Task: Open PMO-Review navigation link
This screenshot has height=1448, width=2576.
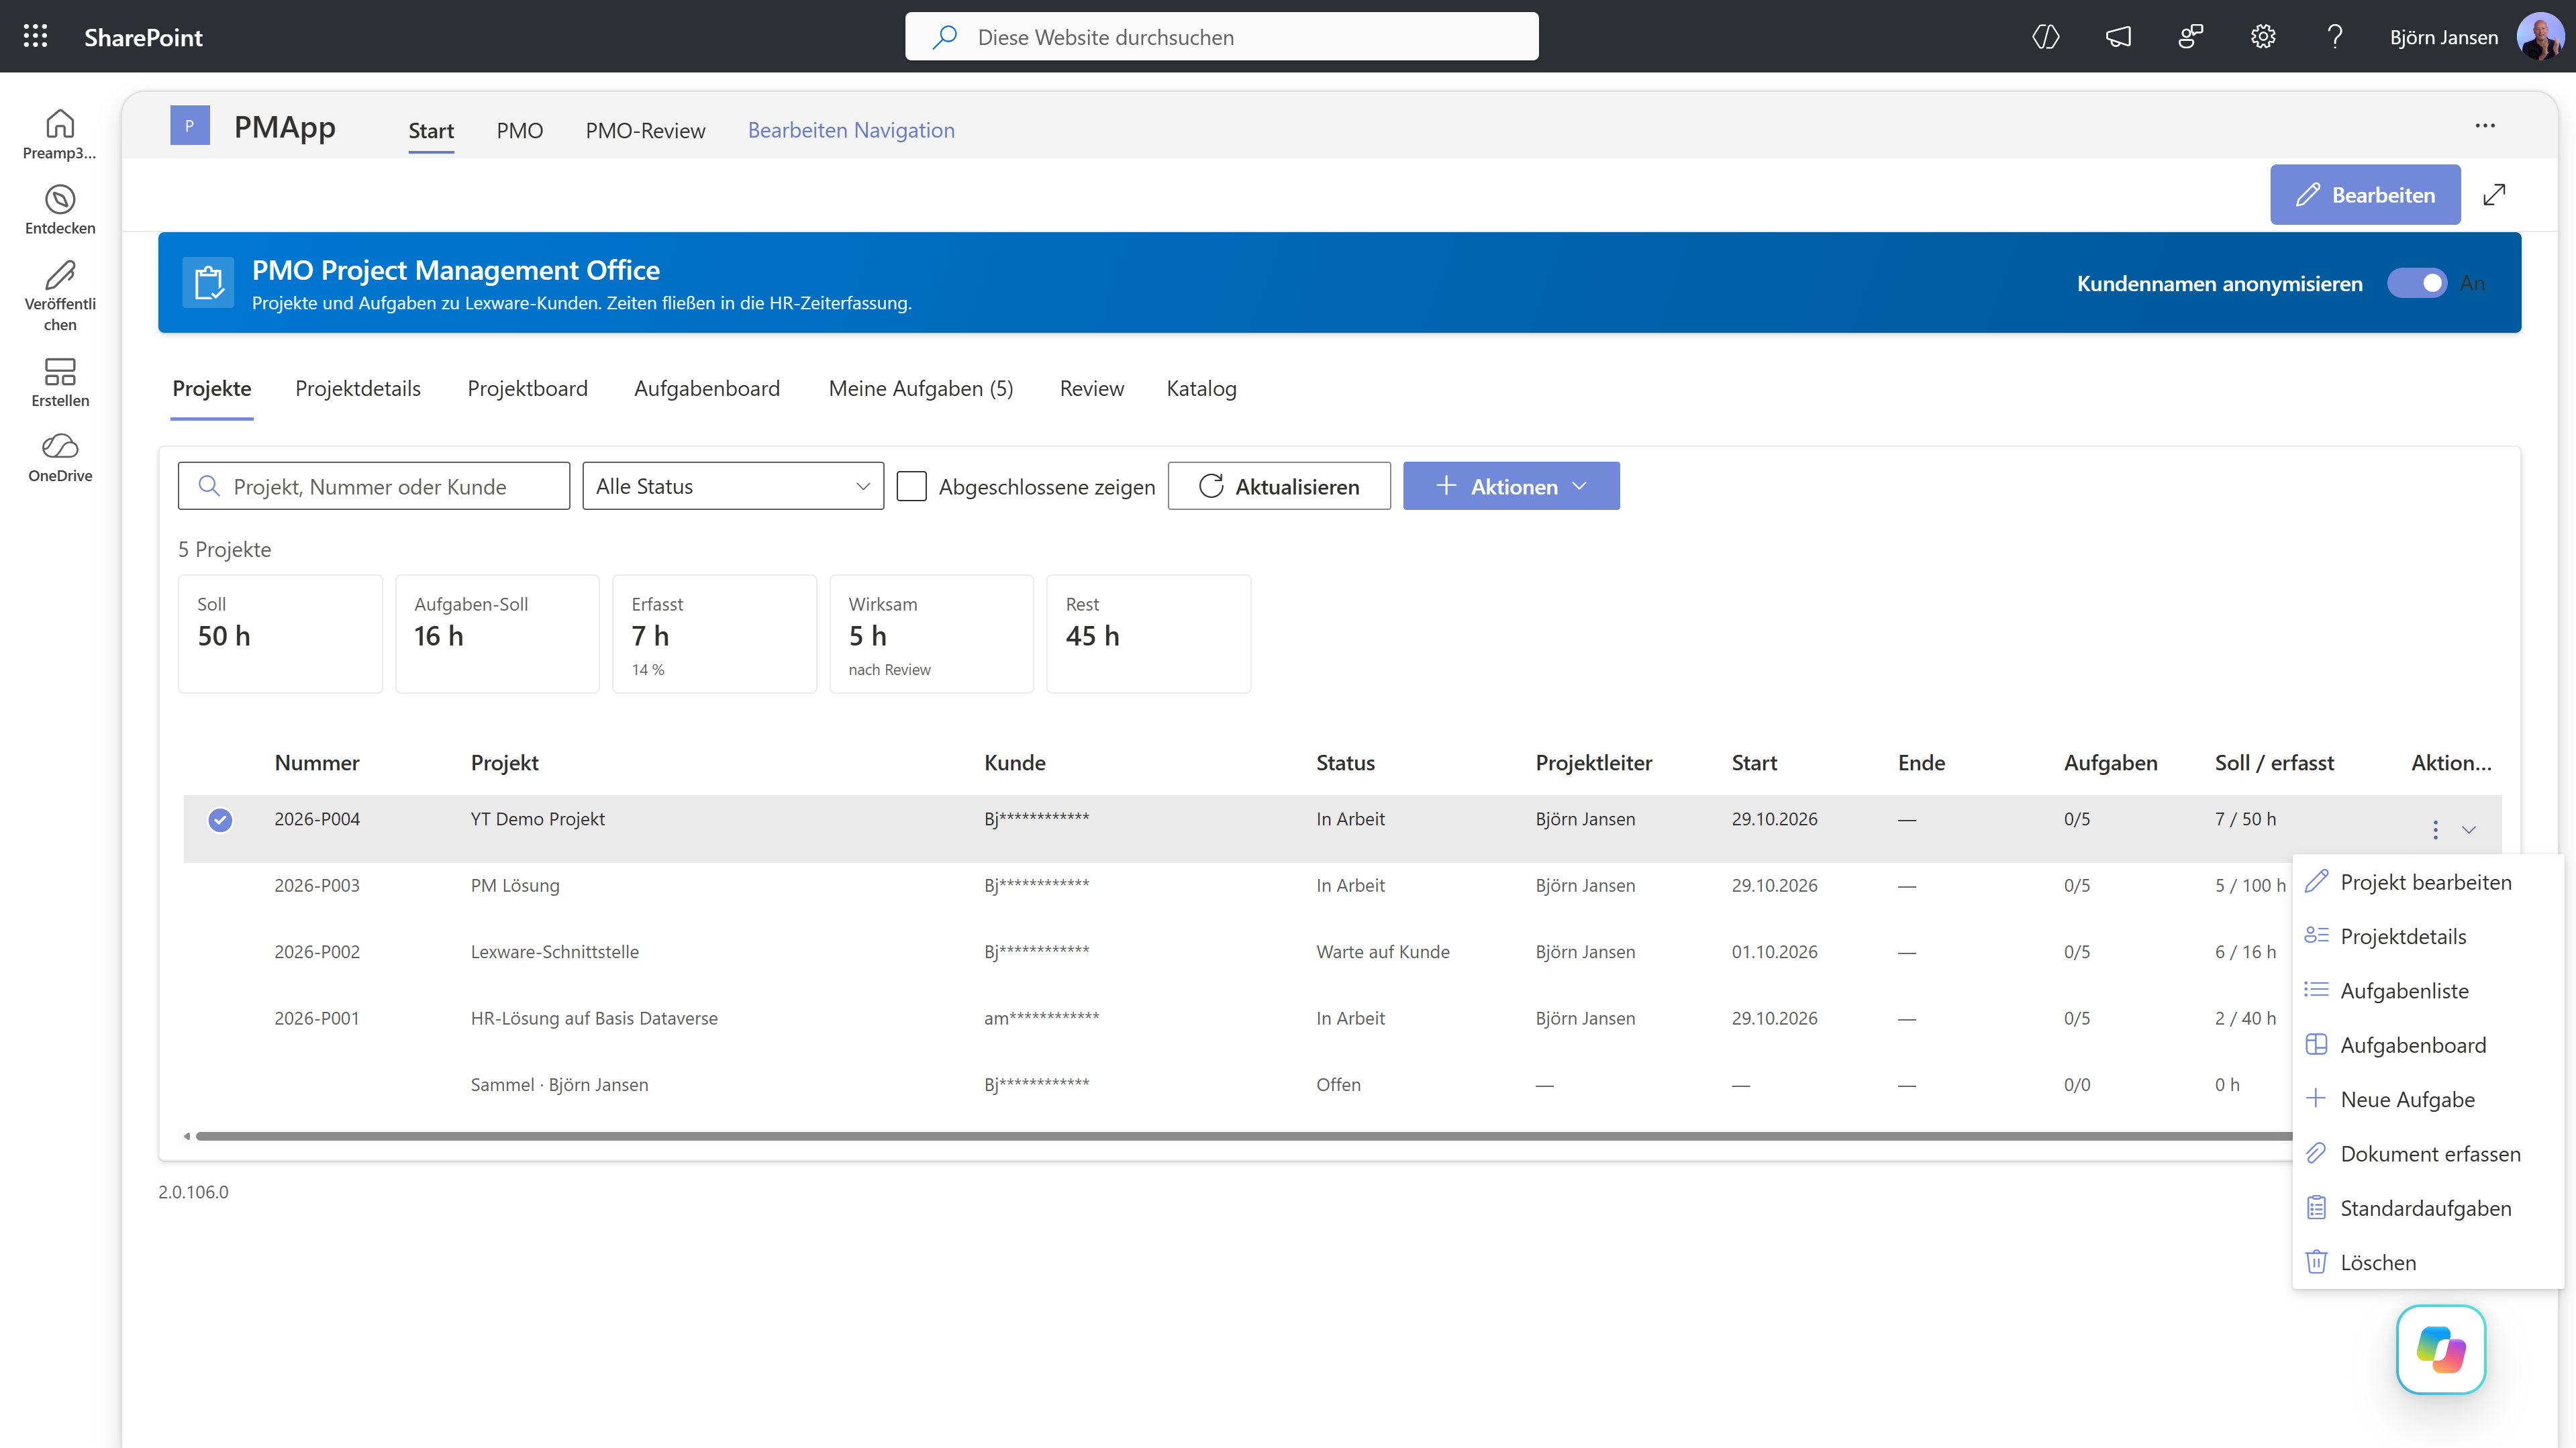Action: pyautogui.click(x=645, y=130)
